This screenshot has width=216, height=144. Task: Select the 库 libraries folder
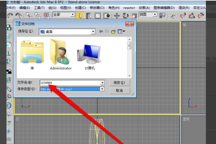(x=32, y=55)
